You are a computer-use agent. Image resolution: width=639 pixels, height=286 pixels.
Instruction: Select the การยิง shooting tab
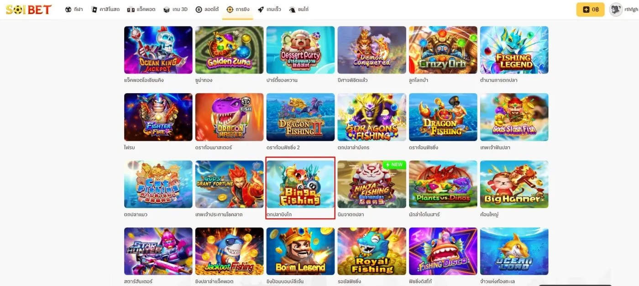point(237,9)
